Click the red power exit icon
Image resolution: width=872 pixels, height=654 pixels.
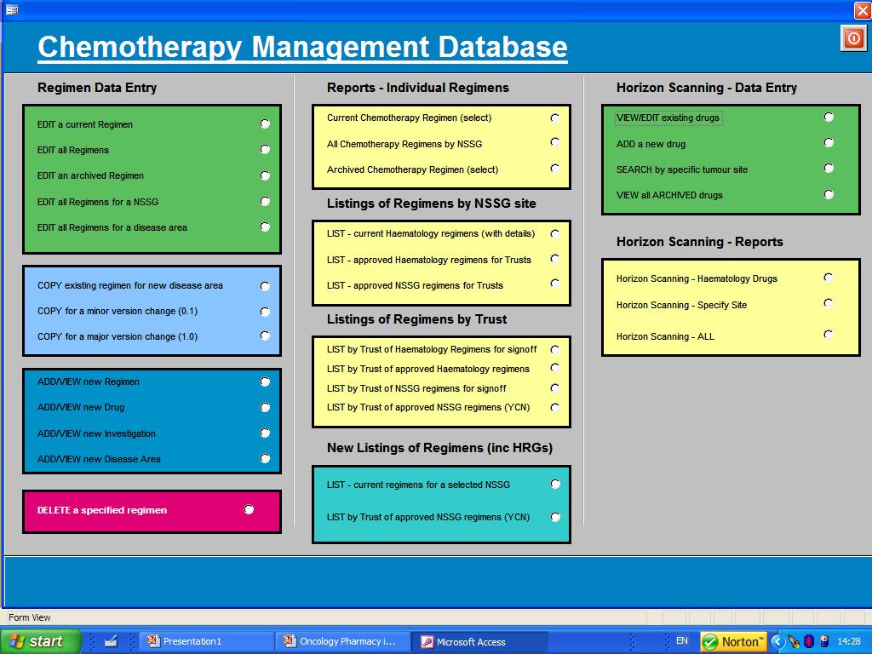coord(853,38)
